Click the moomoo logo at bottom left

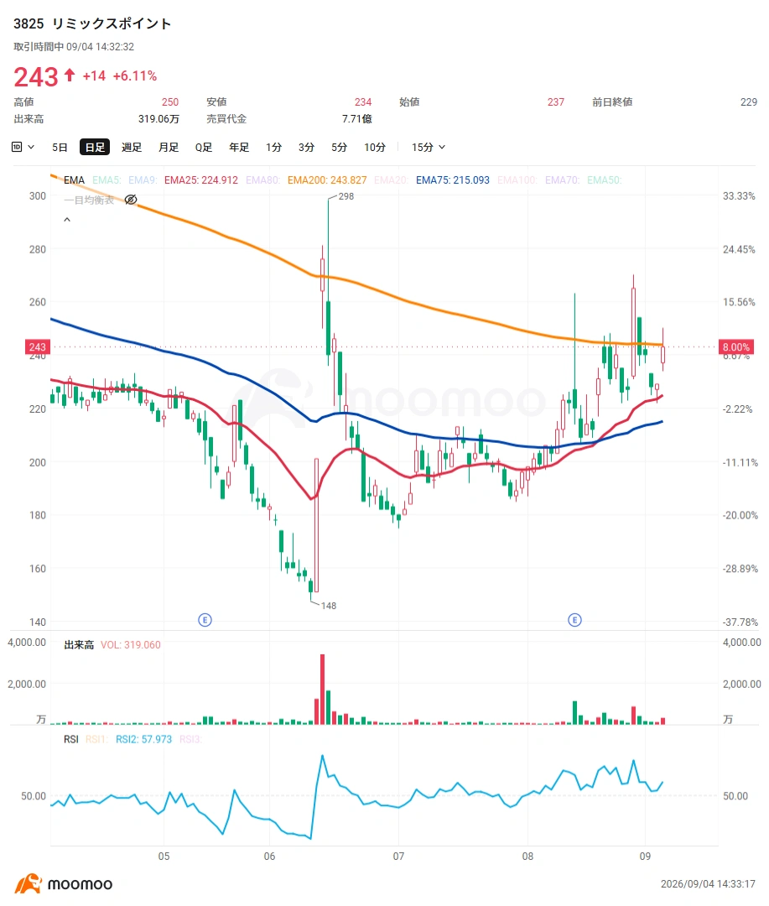pyautogui.click(x=64, y=884)
